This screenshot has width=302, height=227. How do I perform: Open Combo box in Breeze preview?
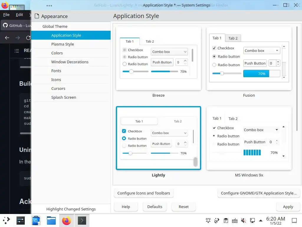point(169,52)
